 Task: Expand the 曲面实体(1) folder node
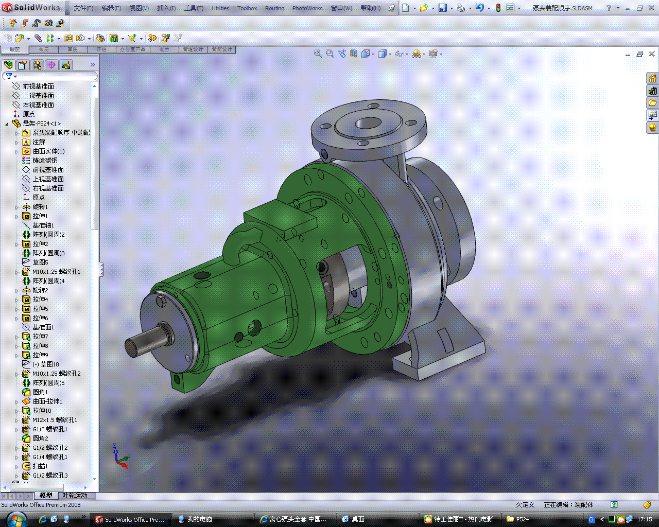(16, 151)
